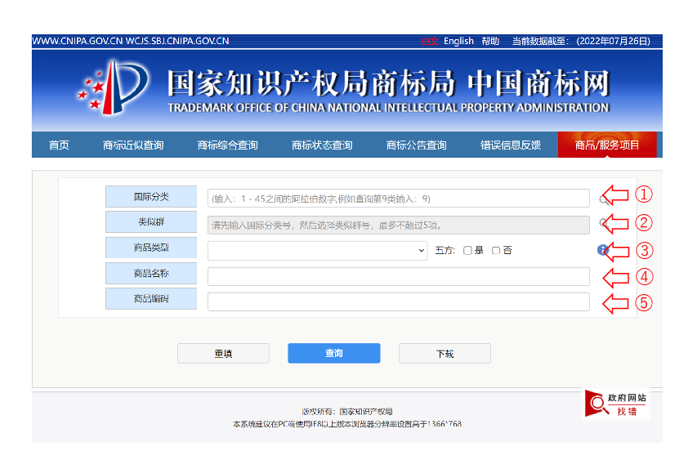Click the search magnifier beside 国际分类 field
This screenshot has height=469, width=697.
tap(604, 199)
